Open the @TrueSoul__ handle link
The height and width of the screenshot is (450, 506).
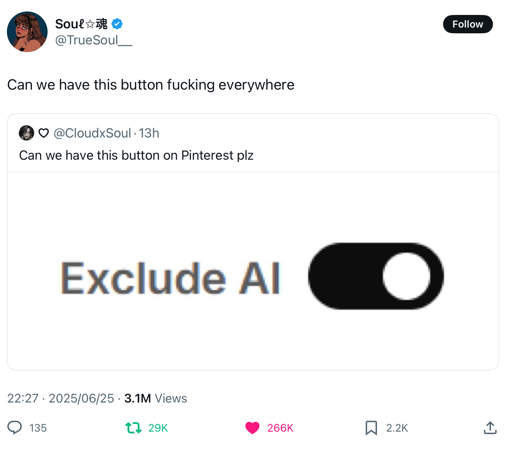click(x=94, y=40)
